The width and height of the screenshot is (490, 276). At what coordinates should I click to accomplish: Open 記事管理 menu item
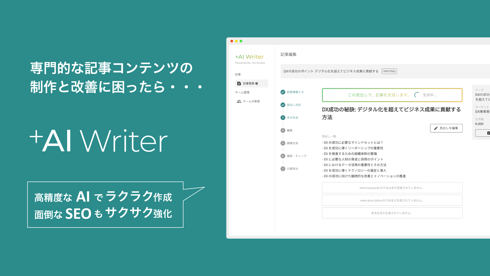coord(248,84)
